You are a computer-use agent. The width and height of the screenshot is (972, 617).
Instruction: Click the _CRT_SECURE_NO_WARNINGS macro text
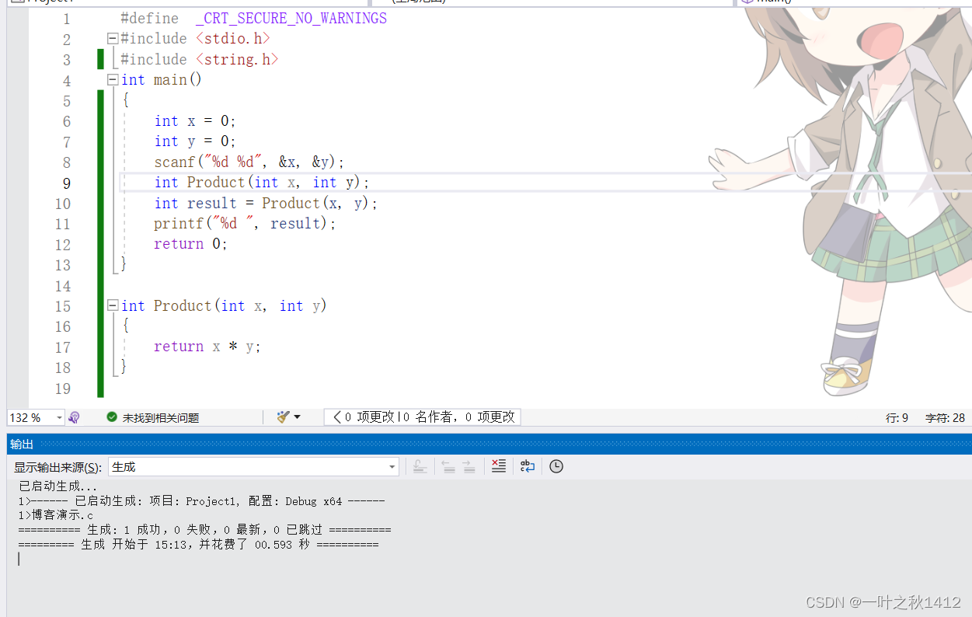[x=291, y=18]
